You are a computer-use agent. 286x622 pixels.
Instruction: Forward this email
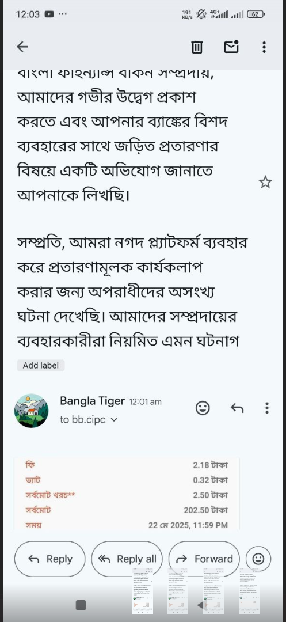tap(204, 559)
